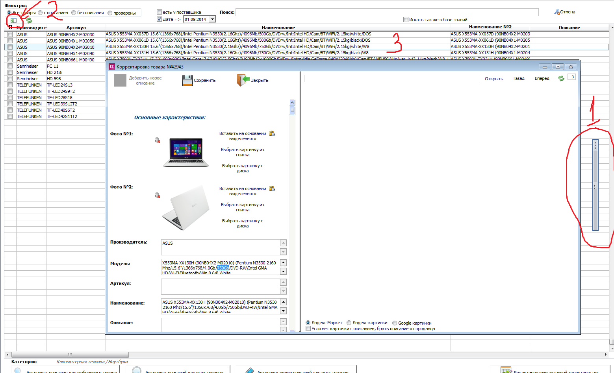Click the paste clipboard icon for Фото №1

point(272,133)
